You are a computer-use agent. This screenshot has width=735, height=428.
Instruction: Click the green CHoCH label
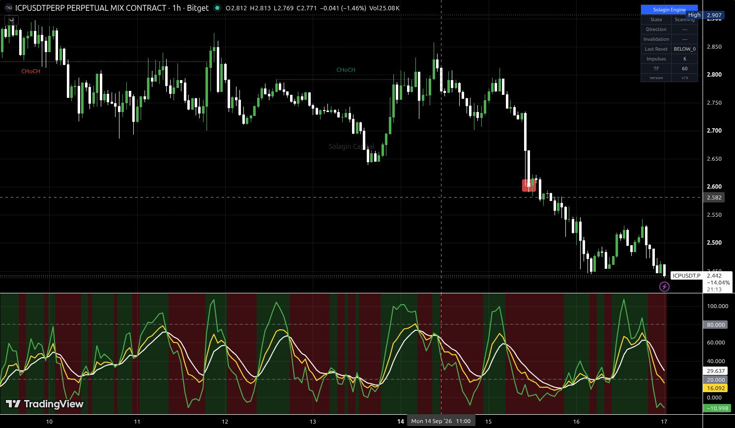tap(346, 70)
